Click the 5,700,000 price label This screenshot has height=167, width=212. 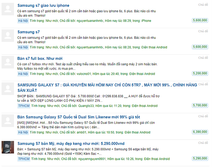[x=200, y=106]
